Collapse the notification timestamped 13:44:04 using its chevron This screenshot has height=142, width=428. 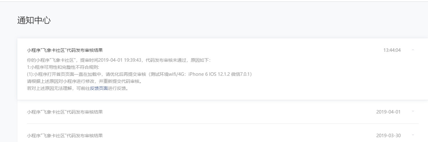pos(413,50)
